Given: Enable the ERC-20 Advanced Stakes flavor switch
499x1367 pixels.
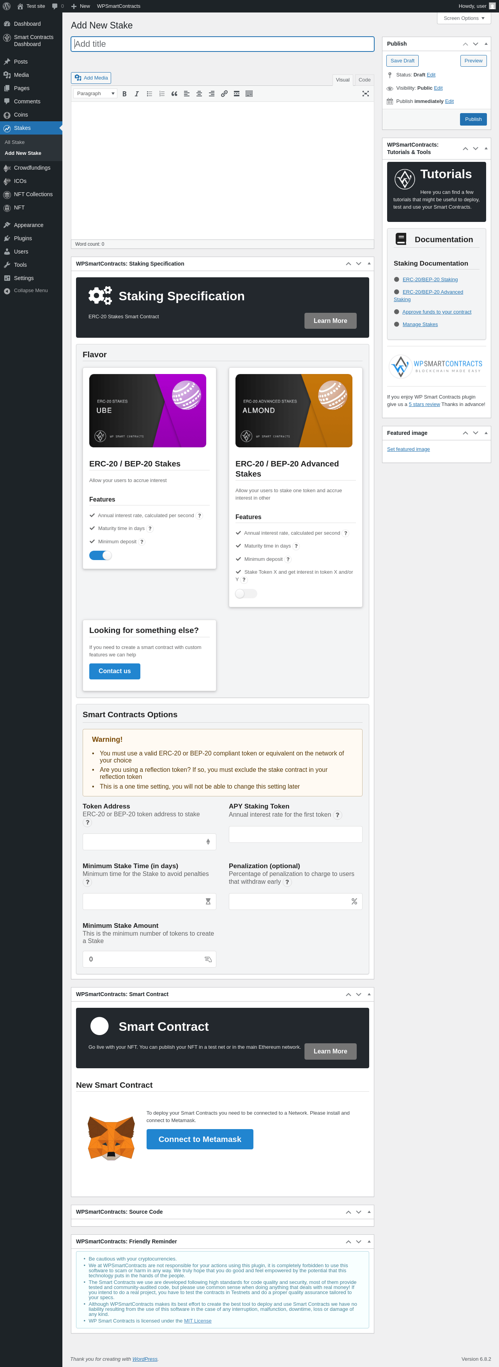Looking at the screenshot, I should [x=246, y=594].
